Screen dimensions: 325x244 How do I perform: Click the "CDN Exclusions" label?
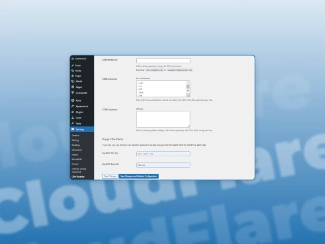point(110,110)
